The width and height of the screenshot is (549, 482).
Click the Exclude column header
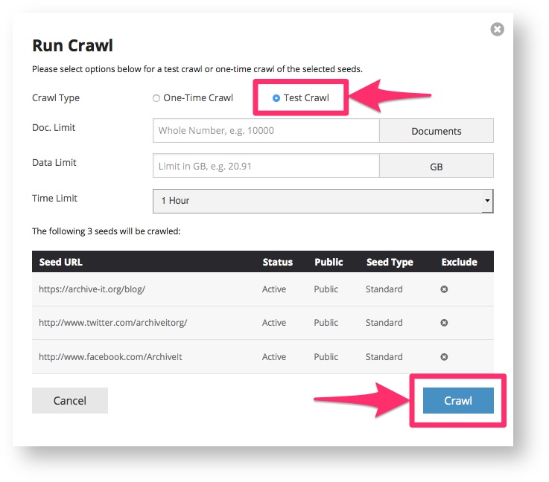click(x=459, y=262)
